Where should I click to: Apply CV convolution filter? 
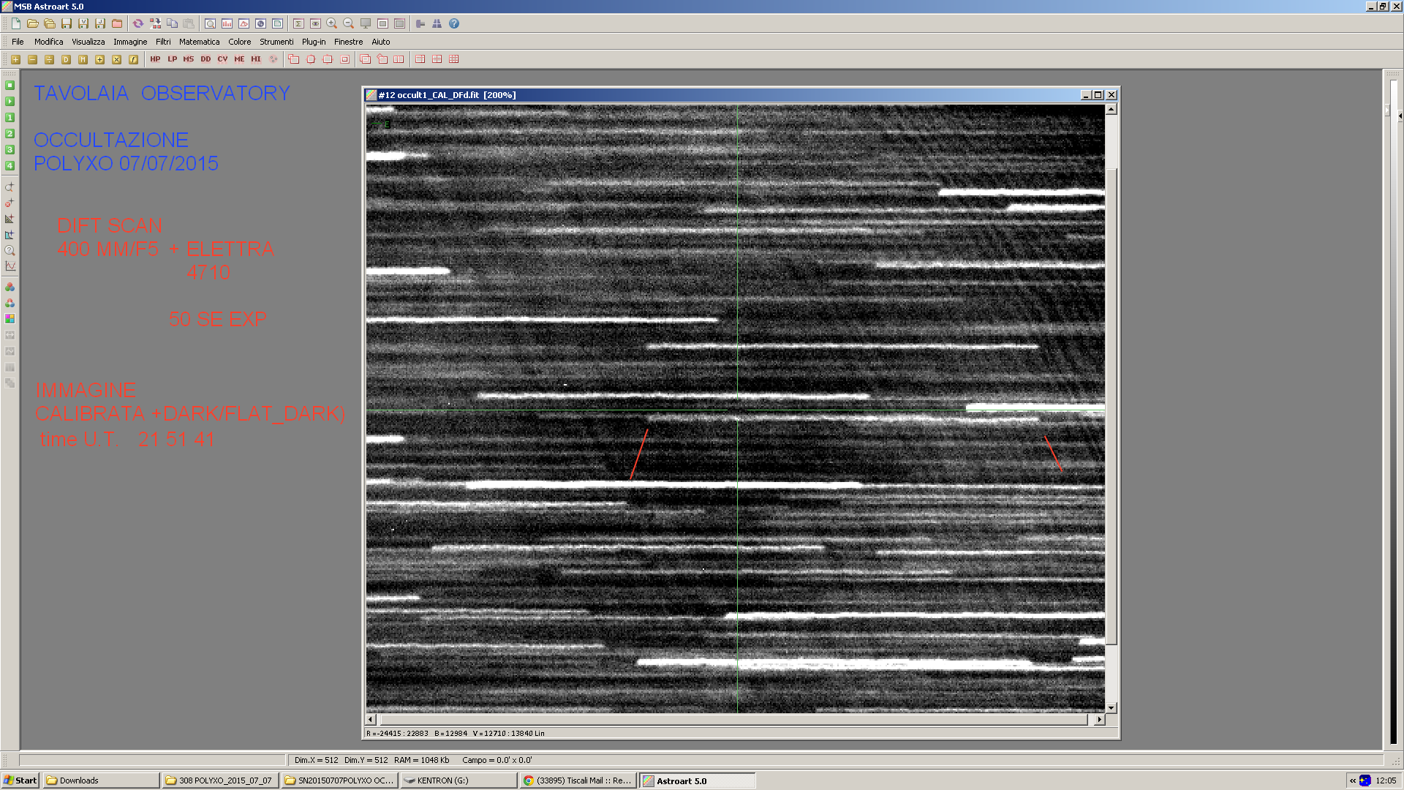click(x=222, y=59)
